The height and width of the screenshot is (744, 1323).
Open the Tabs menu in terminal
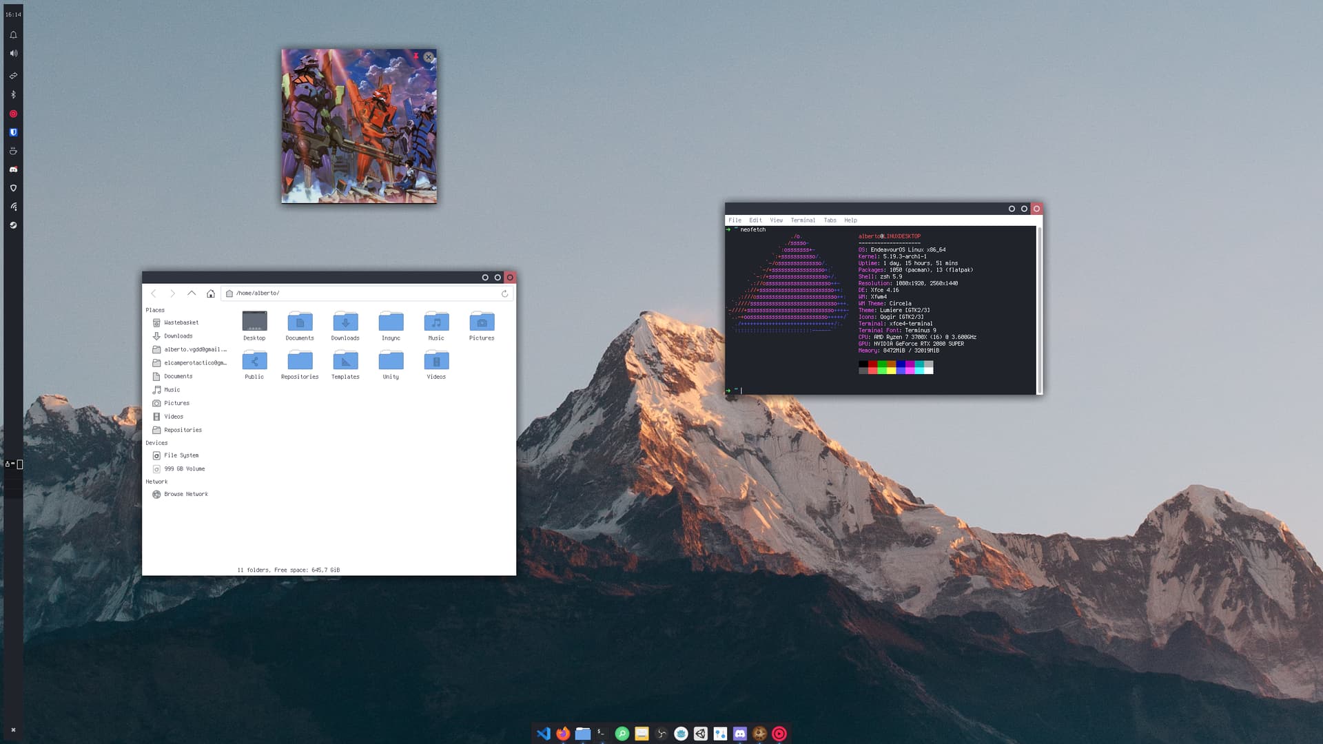(x=830, y=220)
